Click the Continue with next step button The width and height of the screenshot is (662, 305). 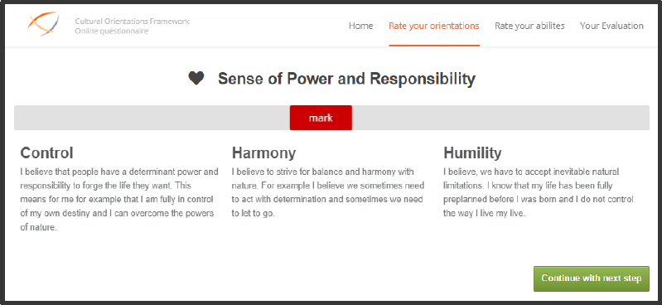click(592, 278)
